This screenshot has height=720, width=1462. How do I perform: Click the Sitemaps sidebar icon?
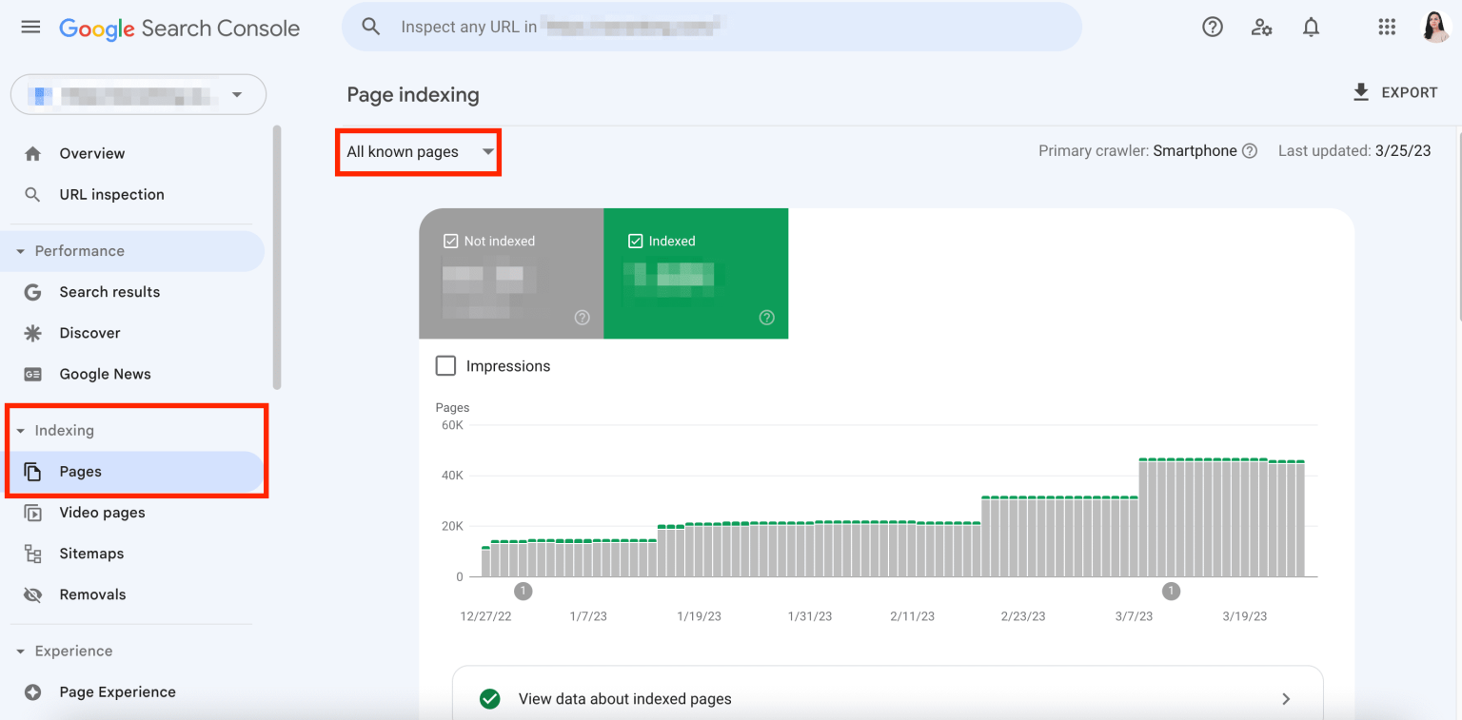32,553
